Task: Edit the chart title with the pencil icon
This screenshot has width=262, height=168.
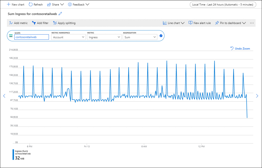Action: [60, 14]
